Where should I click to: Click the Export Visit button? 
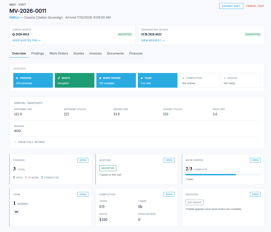tap(231, 6)
